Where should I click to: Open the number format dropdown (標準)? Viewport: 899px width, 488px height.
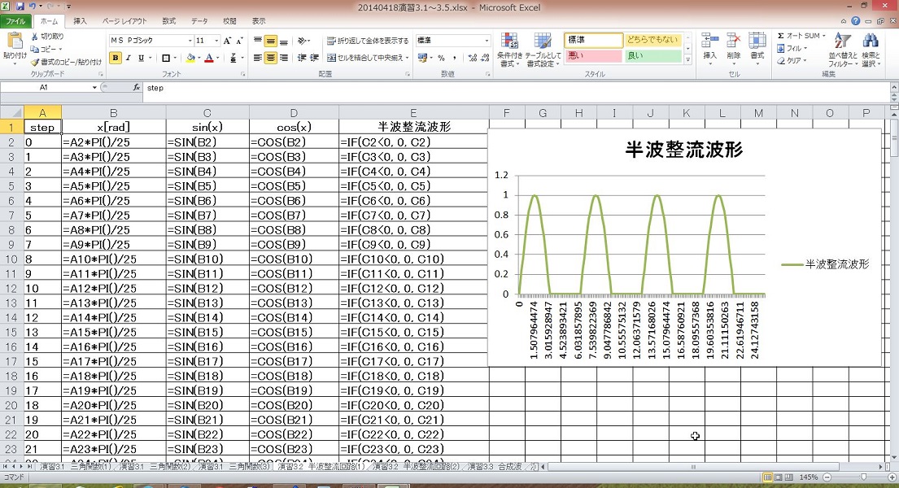coord(487,41)
